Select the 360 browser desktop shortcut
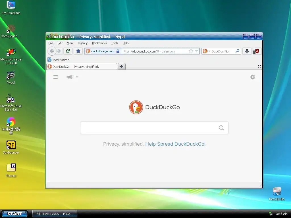This screenshot has height=218, width=291. point(11,126)
